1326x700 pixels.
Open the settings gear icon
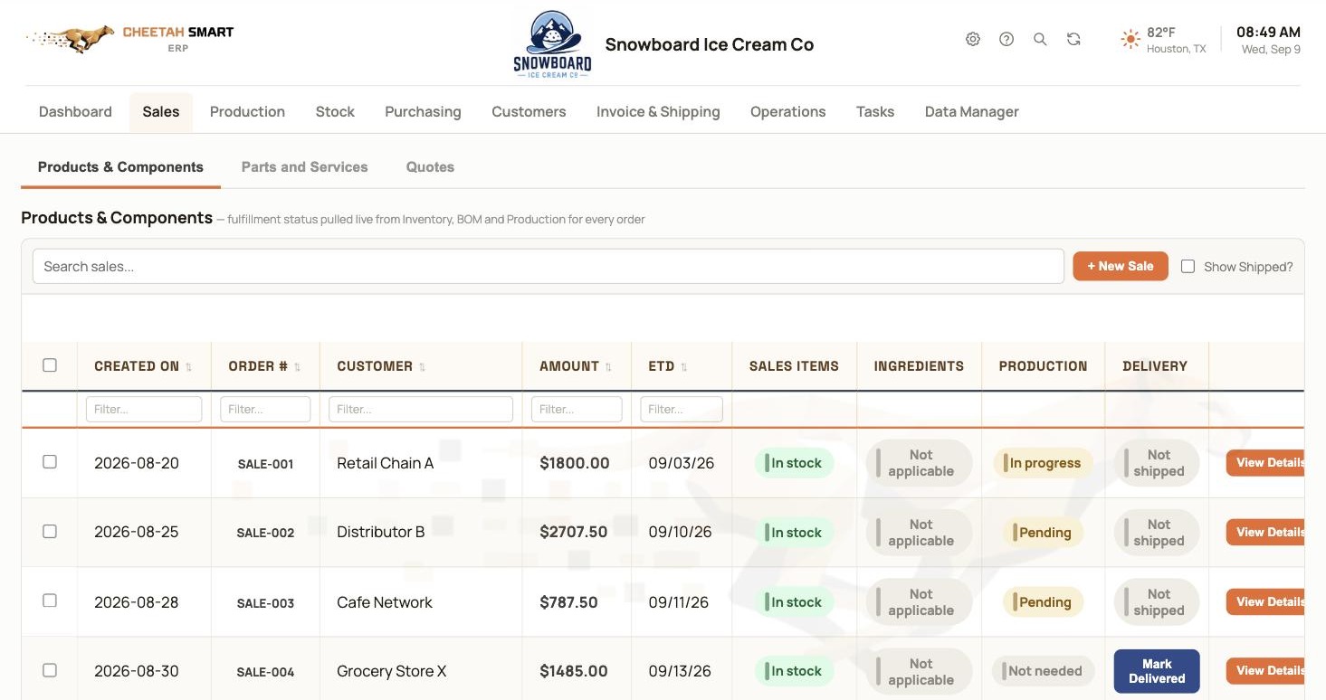[973, 39]
